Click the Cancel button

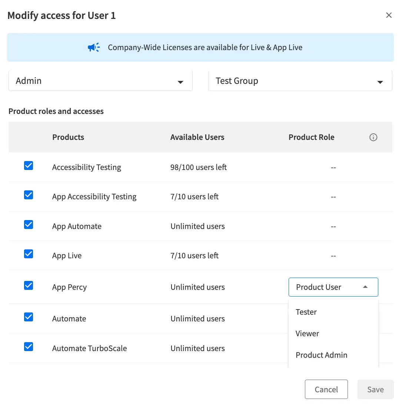point(326,389)
